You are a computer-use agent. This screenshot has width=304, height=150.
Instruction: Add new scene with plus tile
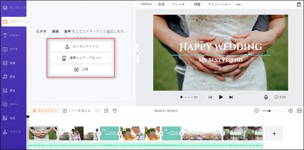pyautogui.click(x=274, y=134)
